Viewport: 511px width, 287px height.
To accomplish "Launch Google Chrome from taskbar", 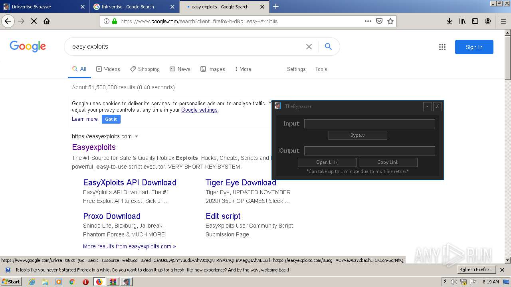I will 72,282.
